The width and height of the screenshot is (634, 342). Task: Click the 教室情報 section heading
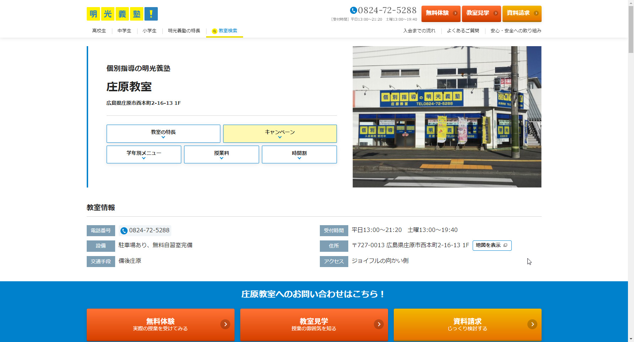(x=101, y=208)
